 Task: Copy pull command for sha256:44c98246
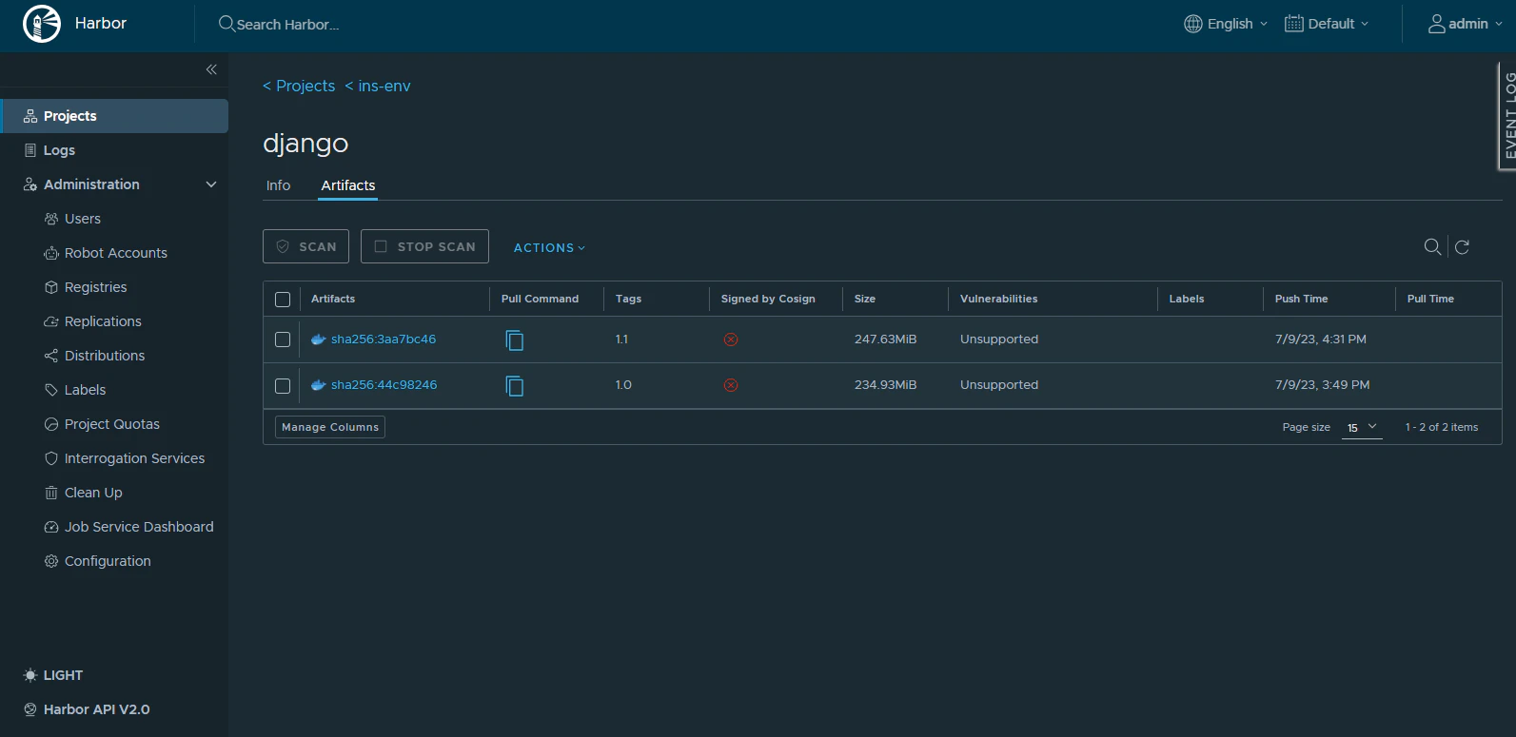tap(515, 385)
